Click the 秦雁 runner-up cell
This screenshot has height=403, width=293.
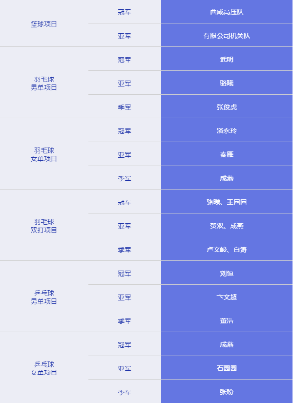point(227,154)
